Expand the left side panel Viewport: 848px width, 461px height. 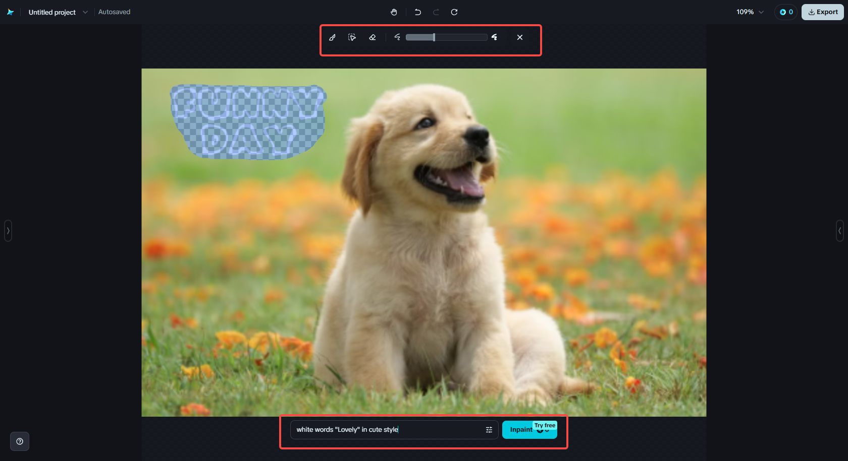click(8, 231)
